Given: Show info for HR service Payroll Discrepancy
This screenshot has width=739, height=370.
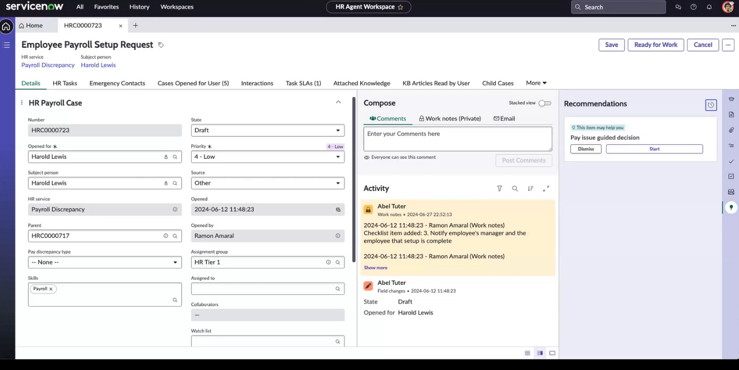Looking at the screenshot, I should pos(175,210).
